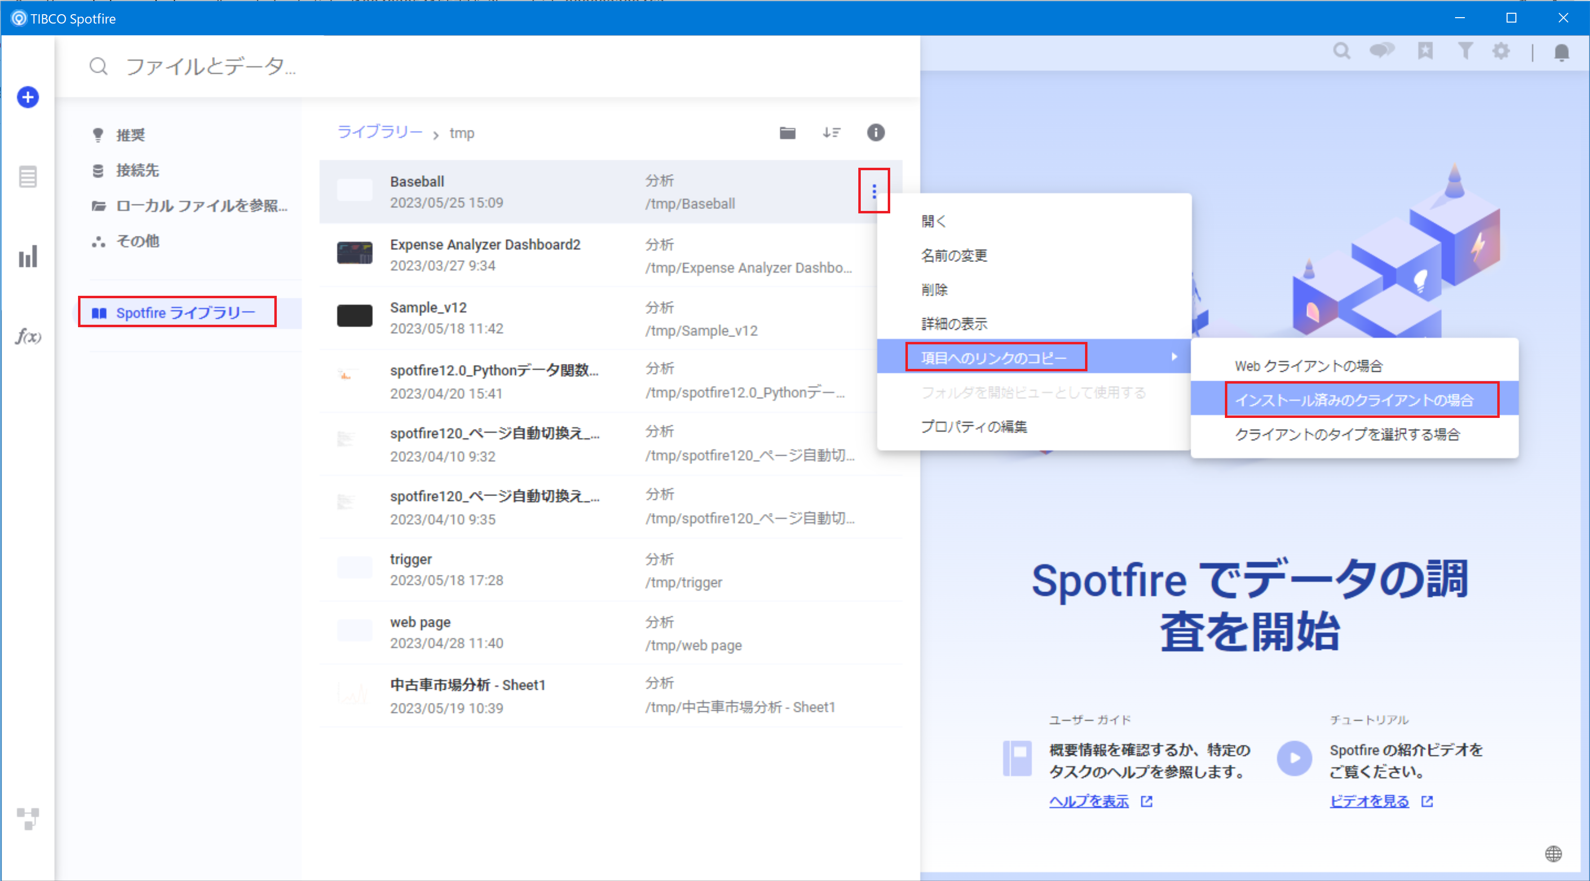Viewport: 1590px width, 881px height.
Task: Click the /tmp/Baseball path text
Action: coord(690,204)
